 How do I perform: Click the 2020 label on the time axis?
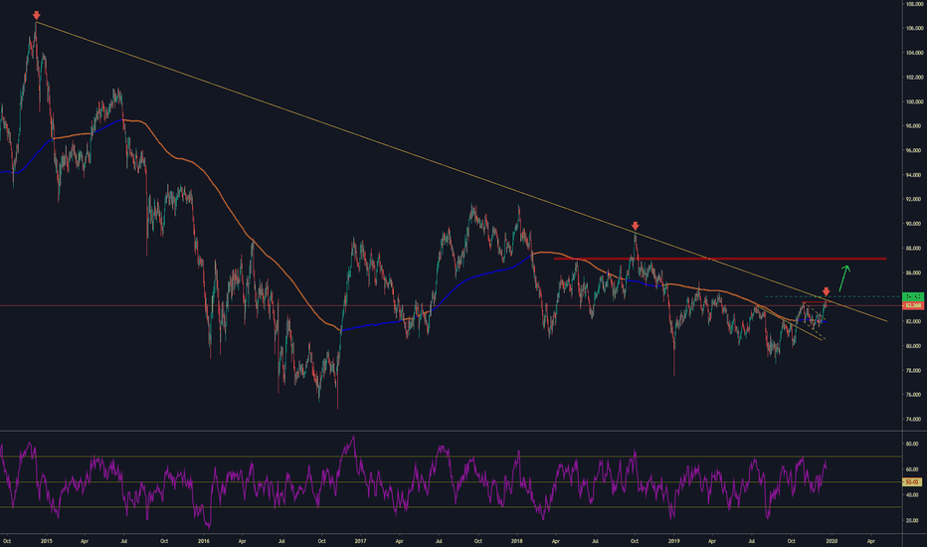(x=832, y=540)
